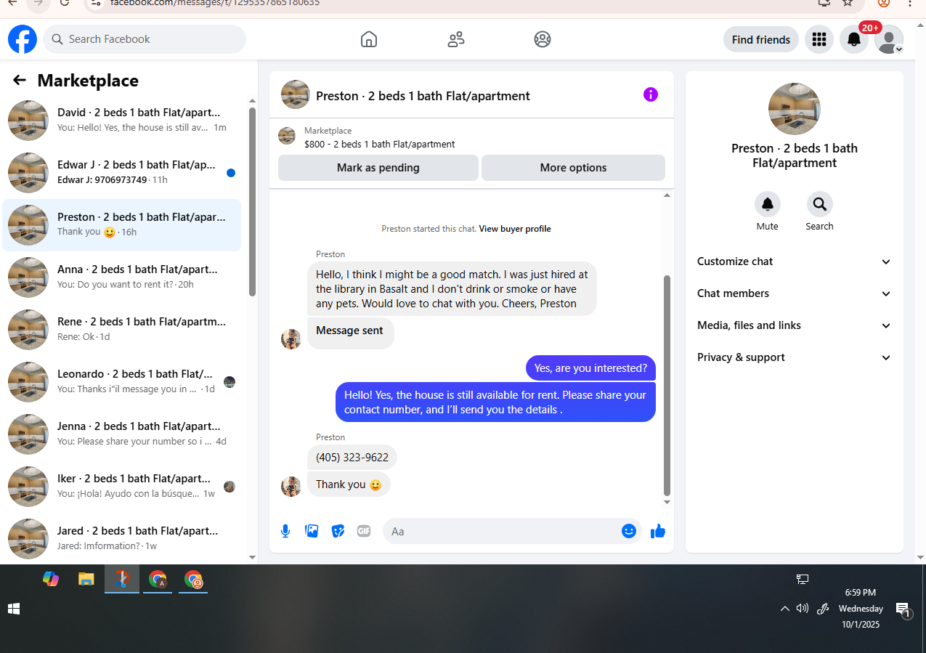Open the View buyer profile link
The height and width of the screenshot is (653, 926).
coord(515,229)
